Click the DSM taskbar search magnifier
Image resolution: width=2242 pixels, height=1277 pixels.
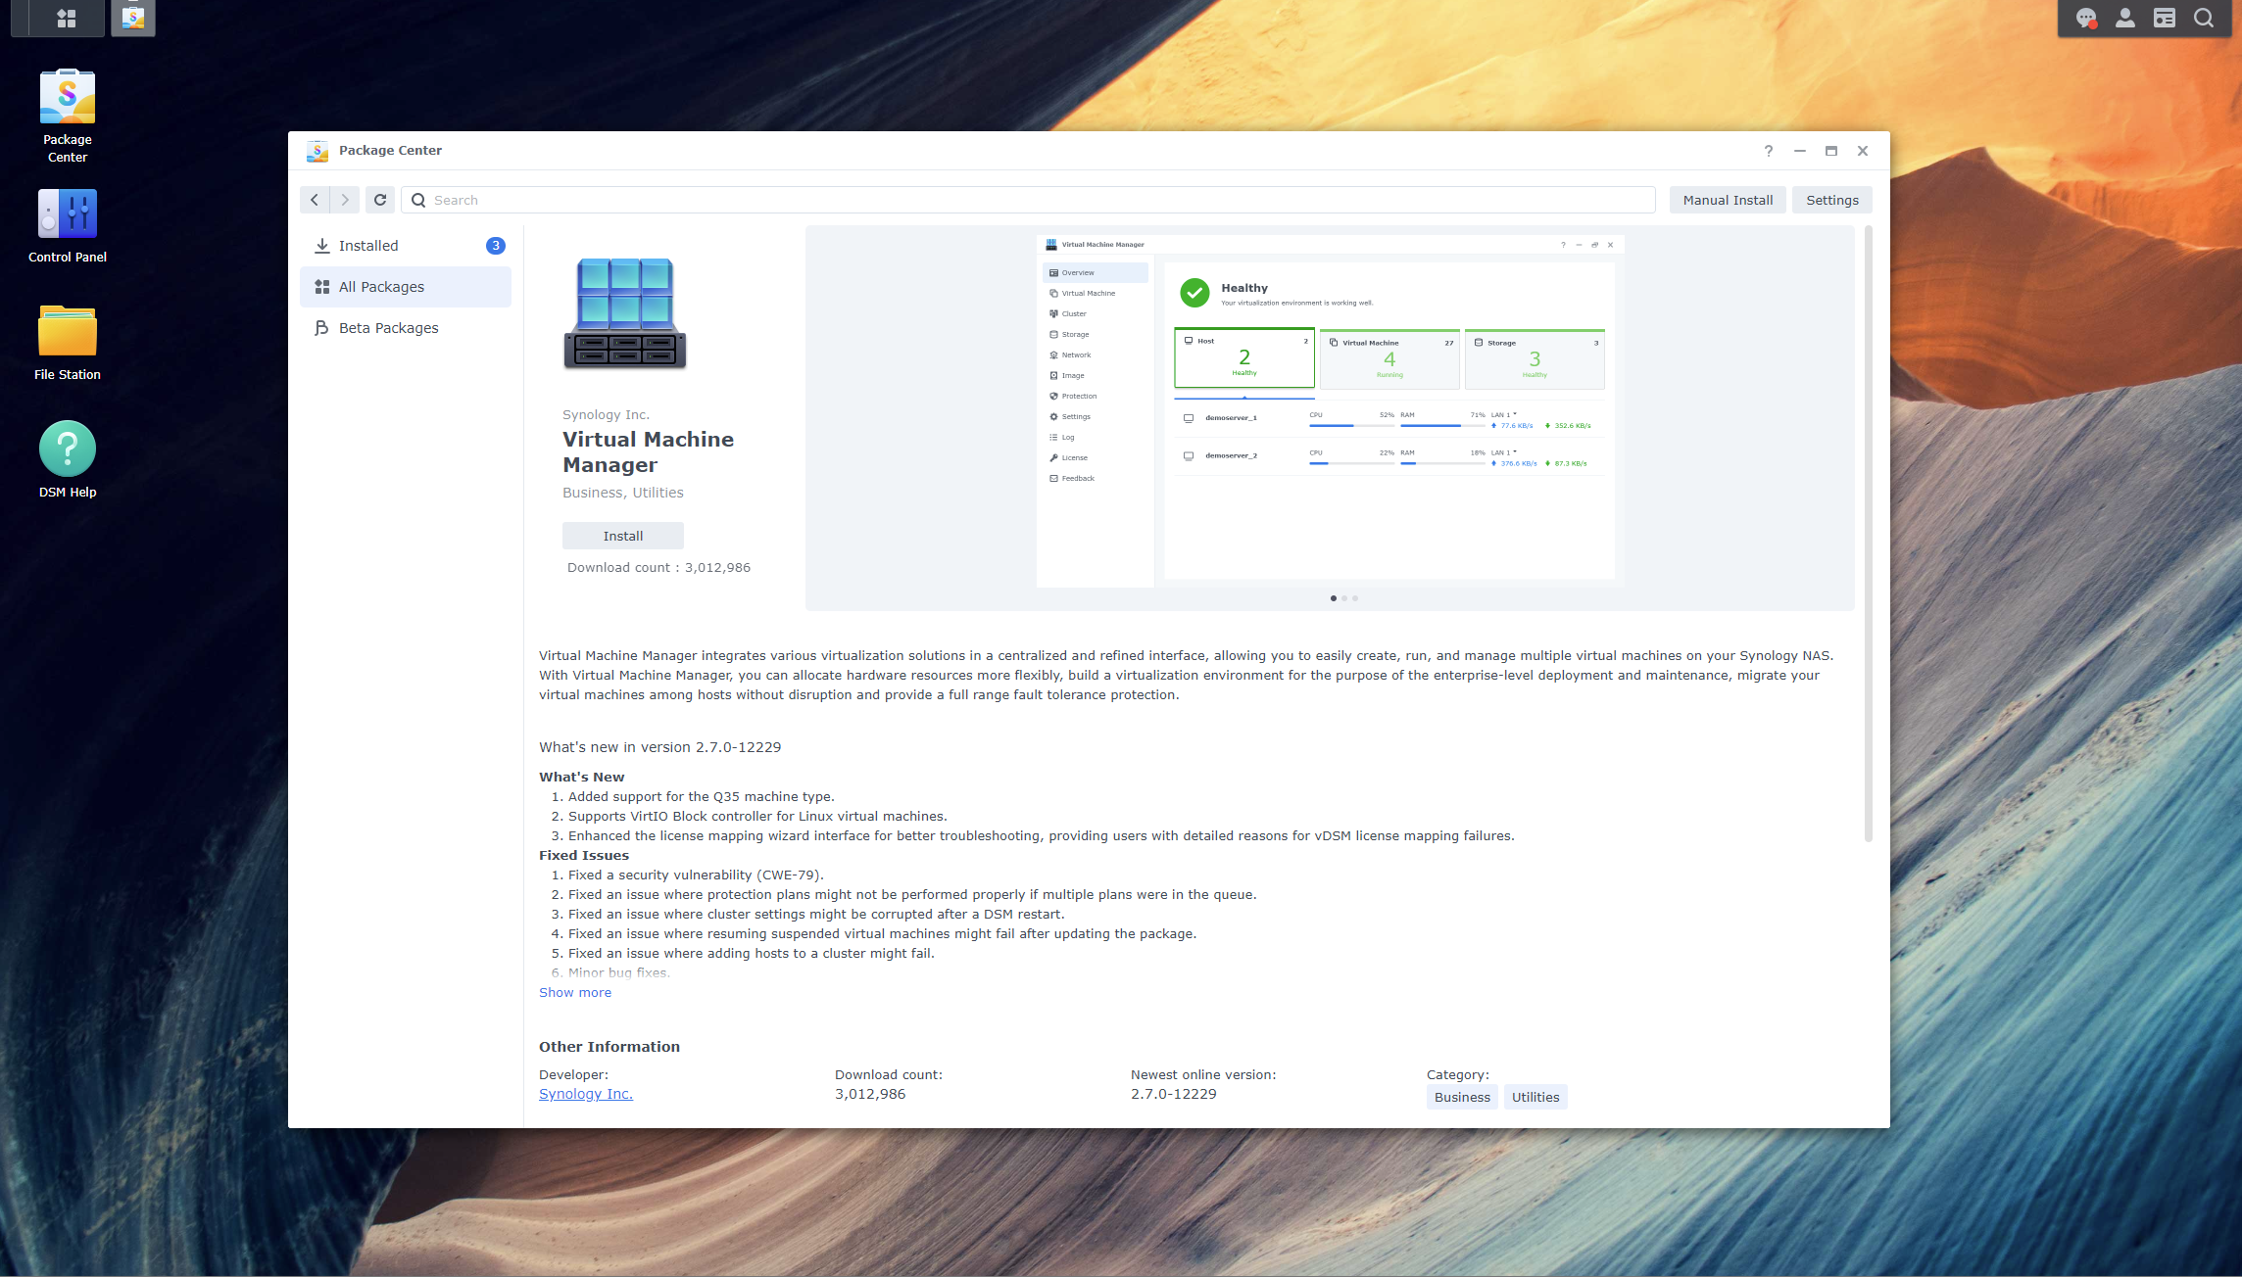[x=2203, y=18]
